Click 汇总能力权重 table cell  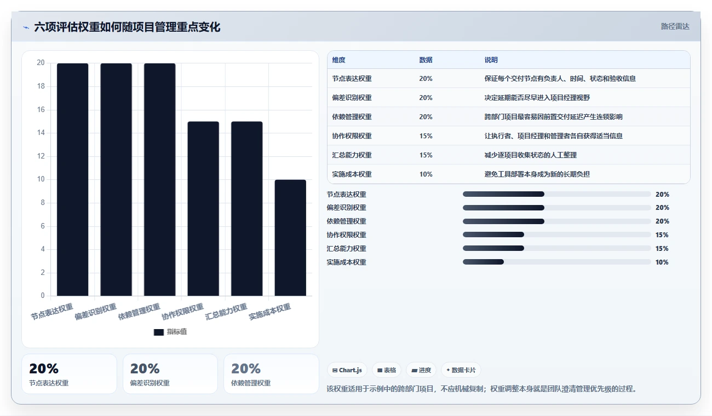point(352,155)
